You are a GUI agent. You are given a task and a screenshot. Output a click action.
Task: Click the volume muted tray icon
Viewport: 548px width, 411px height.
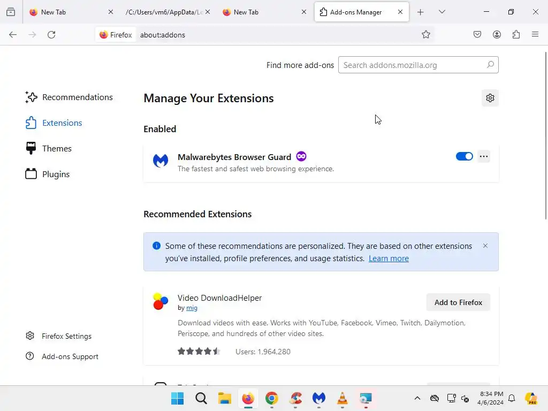(x=465, y=398)
